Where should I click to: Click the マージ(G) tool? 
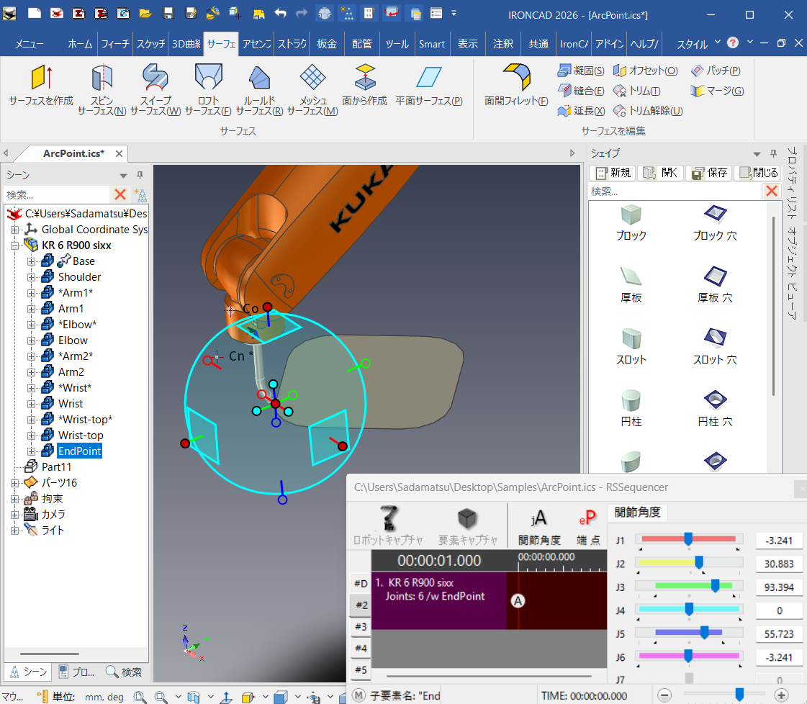tap(717, 91)
